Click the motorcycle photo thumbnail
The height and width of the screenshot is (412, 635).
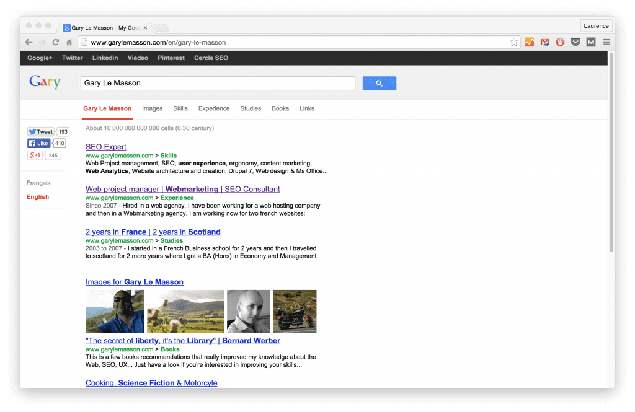295,312
